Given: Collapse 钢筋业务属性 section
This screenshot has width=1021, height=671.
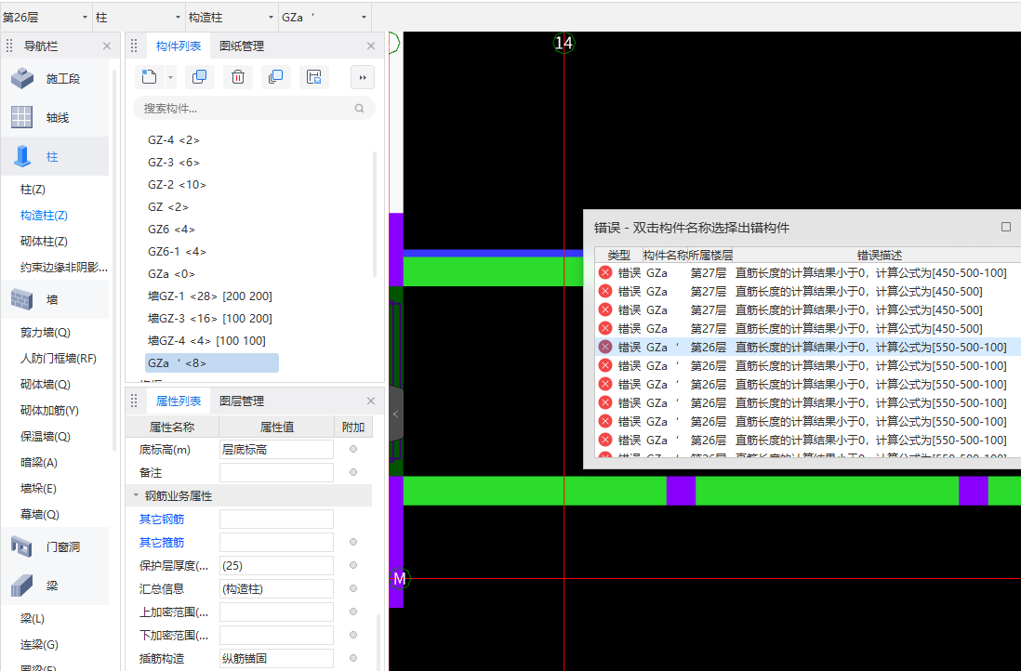Looking at the screenshot, I should pyautogui.click(x=136, y=495).
